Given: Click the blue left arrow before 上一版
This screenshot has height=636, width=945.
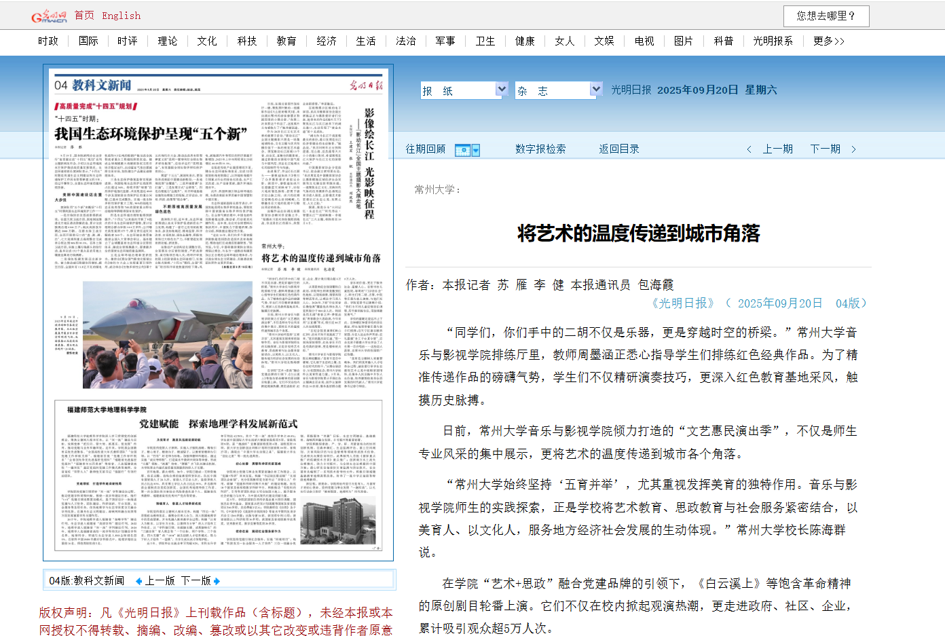Looking at the screenshot, I should pyautogui.click(x=138, y=581).
